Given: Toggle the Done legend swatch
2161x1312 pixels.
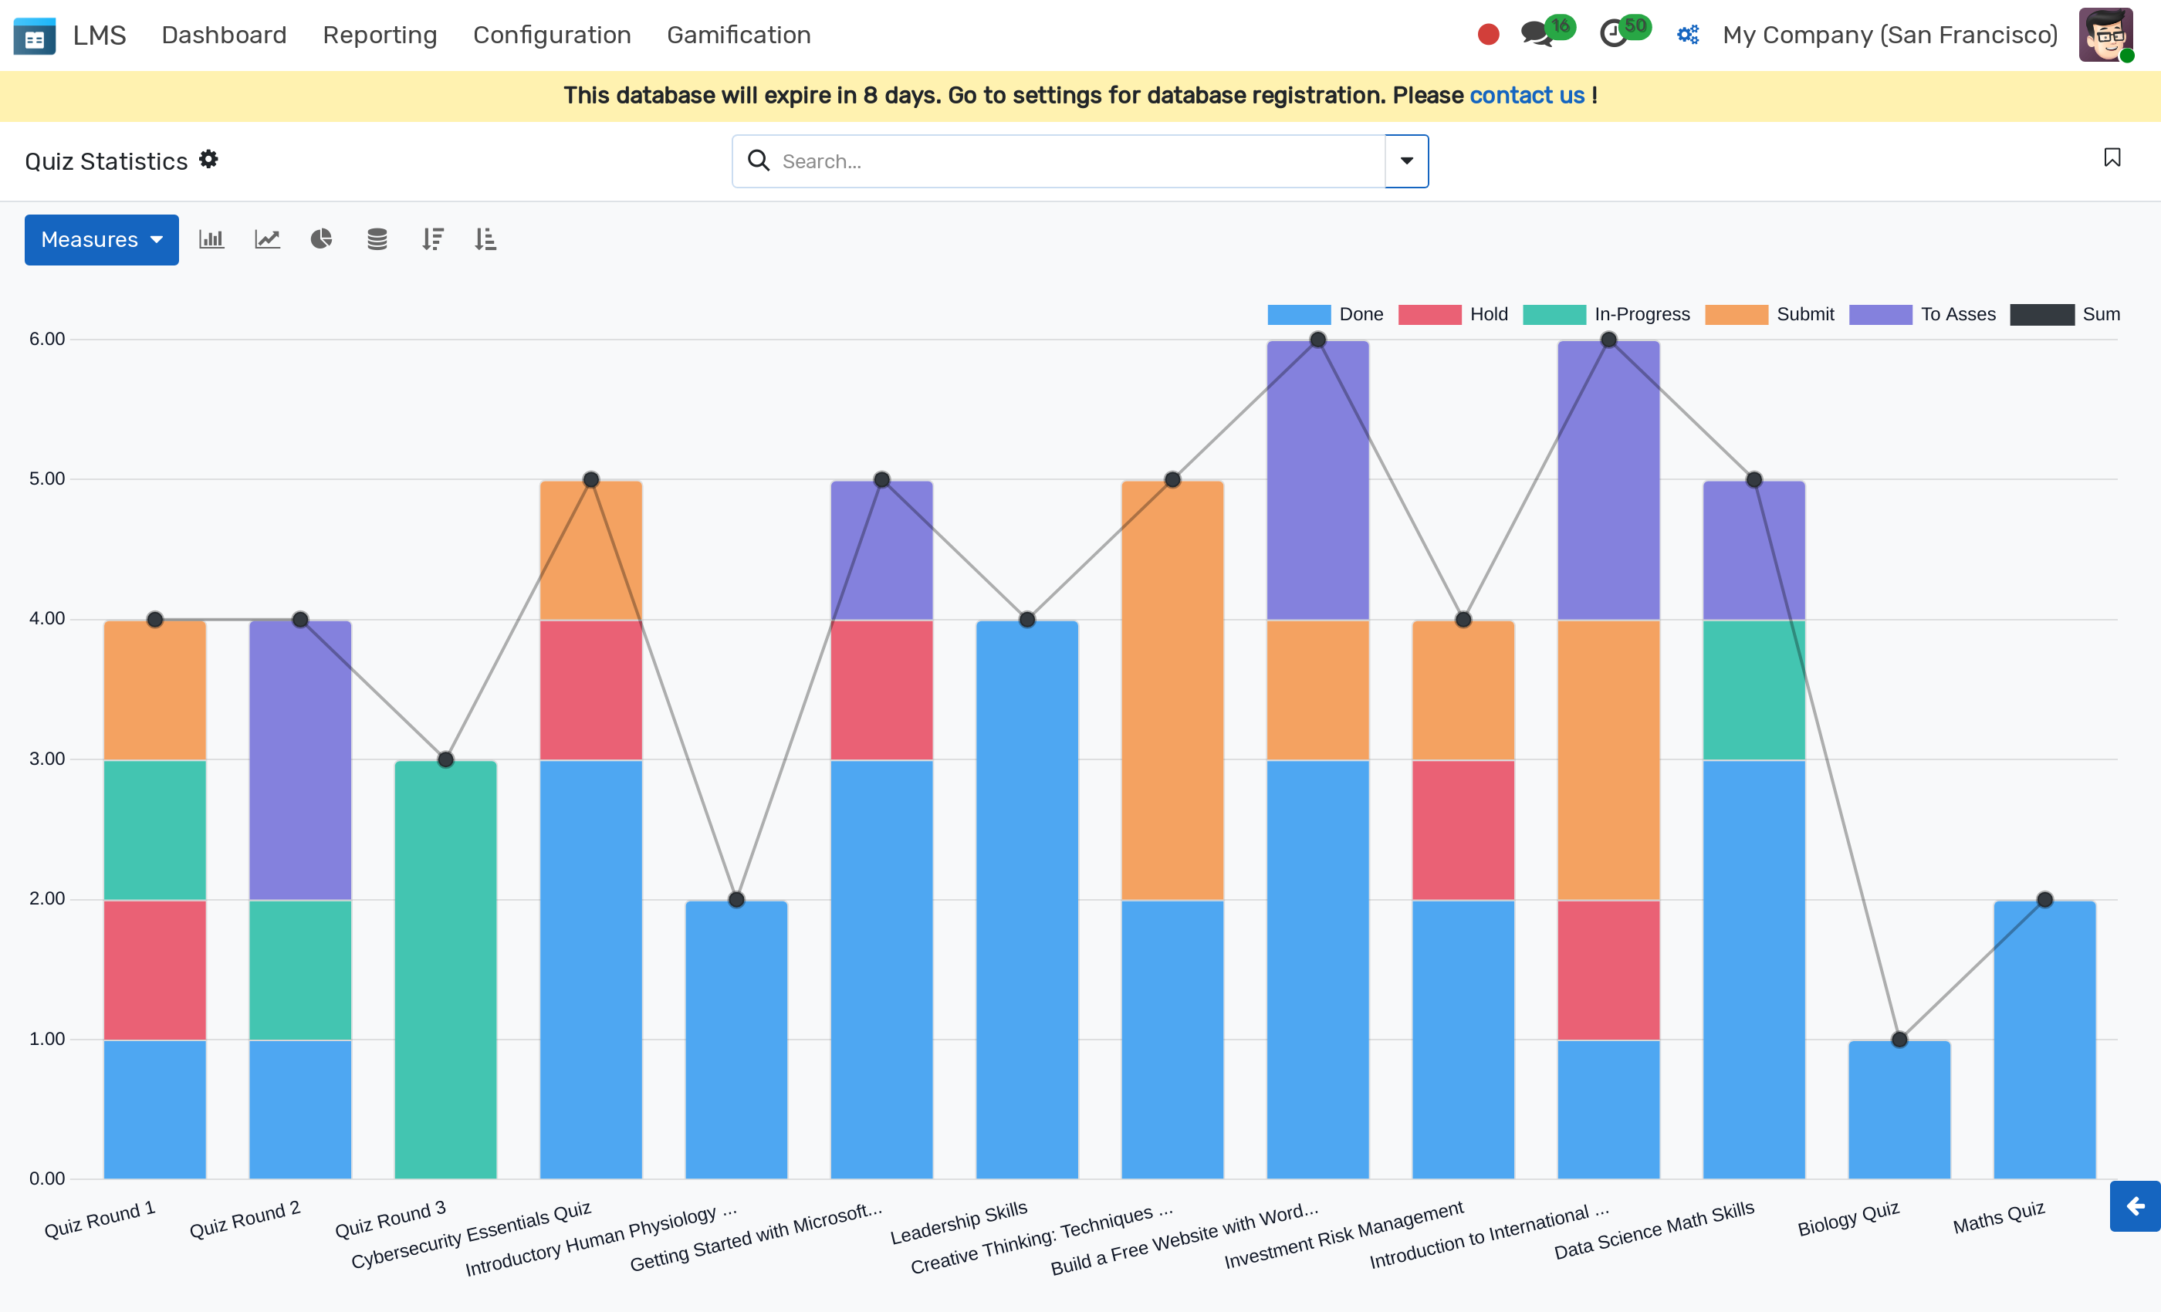Looking at the screenshot, I should [1299, 315].
